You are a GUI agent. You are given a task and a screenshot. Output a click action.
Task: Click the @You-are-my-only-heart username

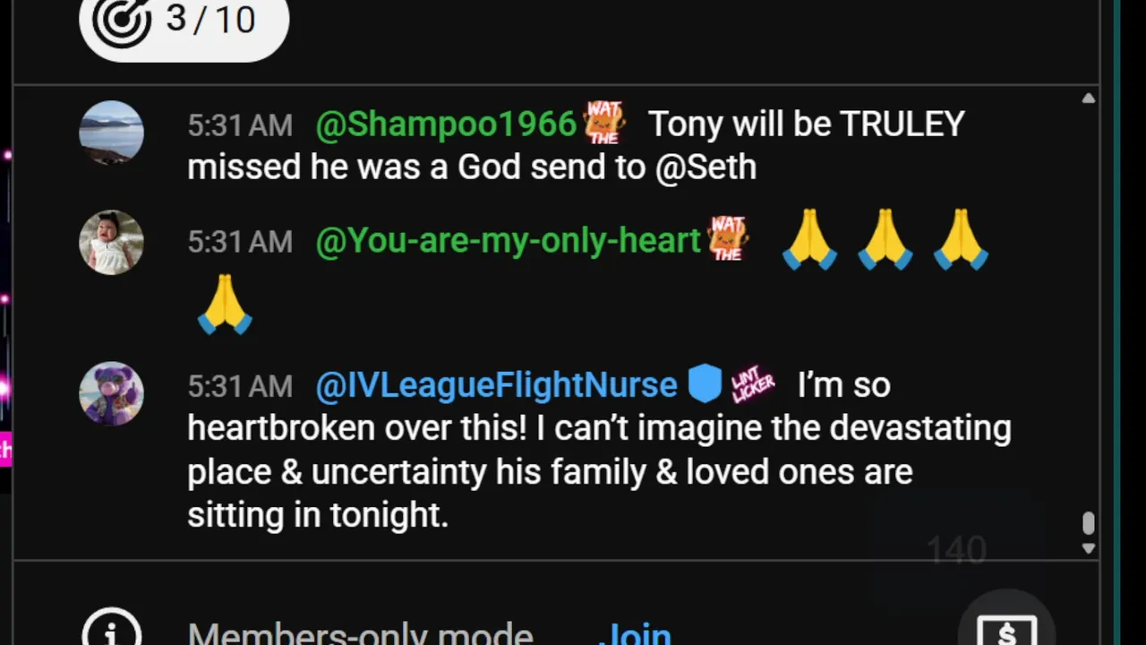508,241
